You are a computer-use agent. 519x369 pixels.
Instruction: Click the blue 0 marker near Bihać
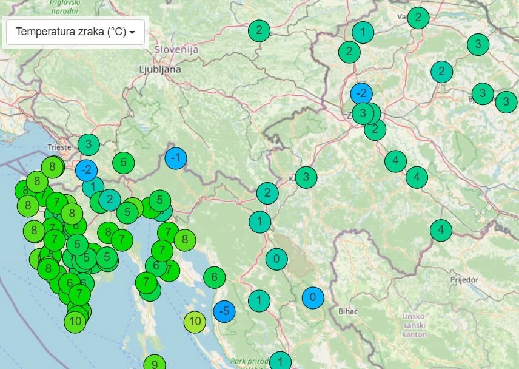click(x=313, y=298)
